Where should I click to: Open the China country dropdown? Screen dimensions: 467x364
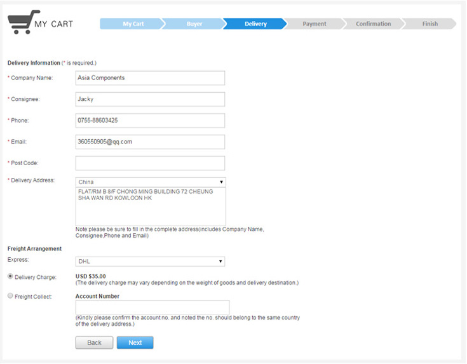[150, 182]
